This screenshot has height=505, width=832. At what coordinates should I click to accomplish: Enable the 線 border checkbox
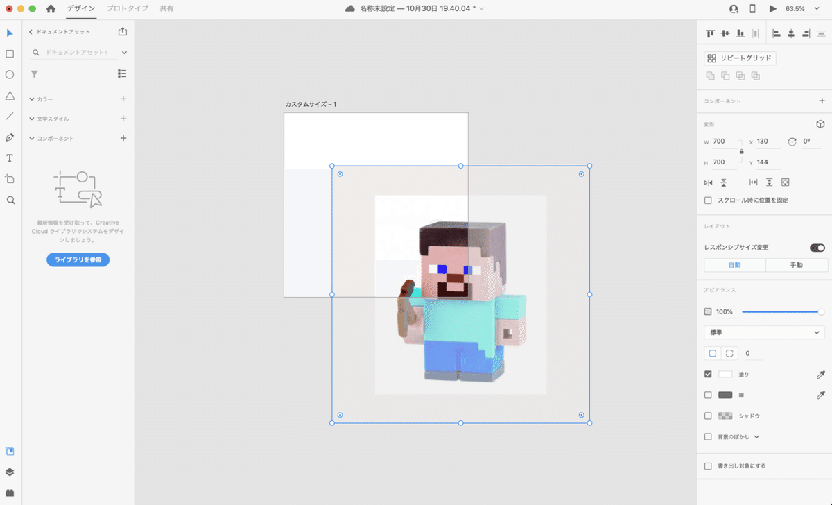708,395
